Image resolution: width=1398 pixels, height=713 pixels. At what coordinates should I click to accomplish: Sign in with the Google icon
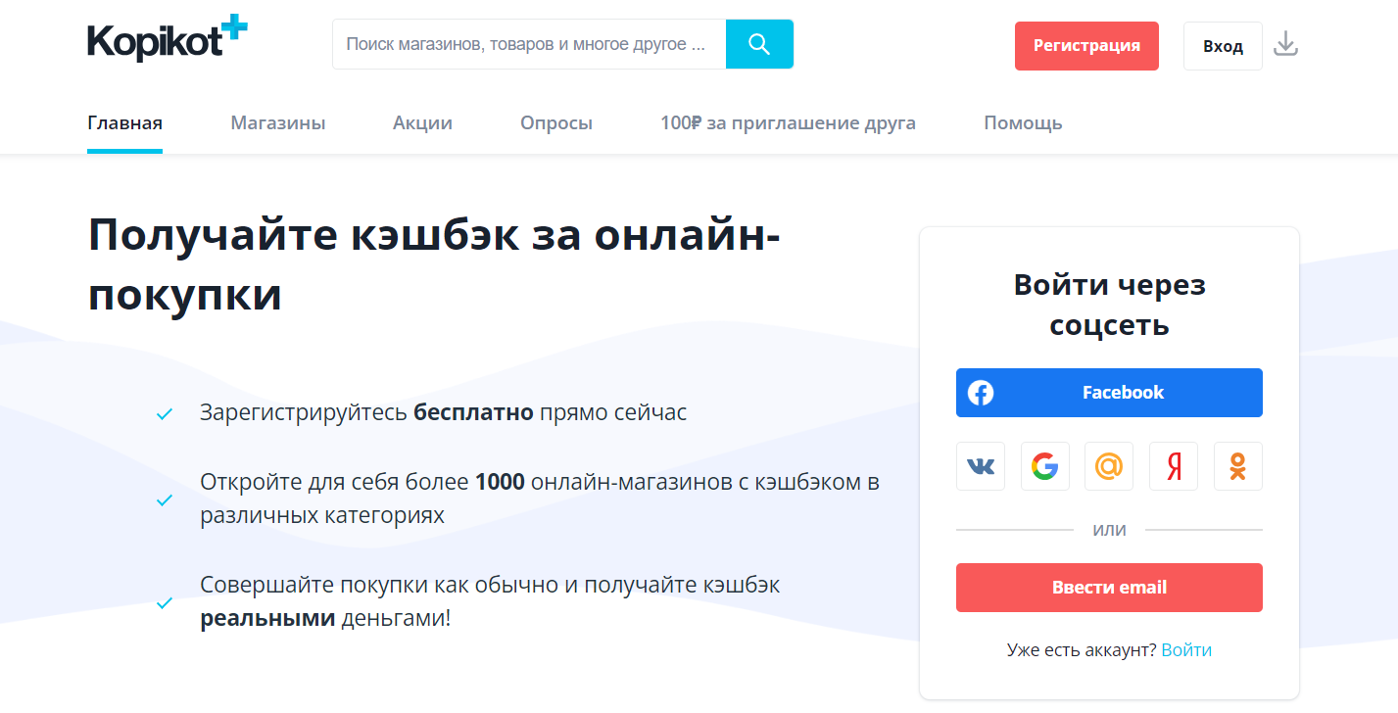click(x=1044, y=466)
